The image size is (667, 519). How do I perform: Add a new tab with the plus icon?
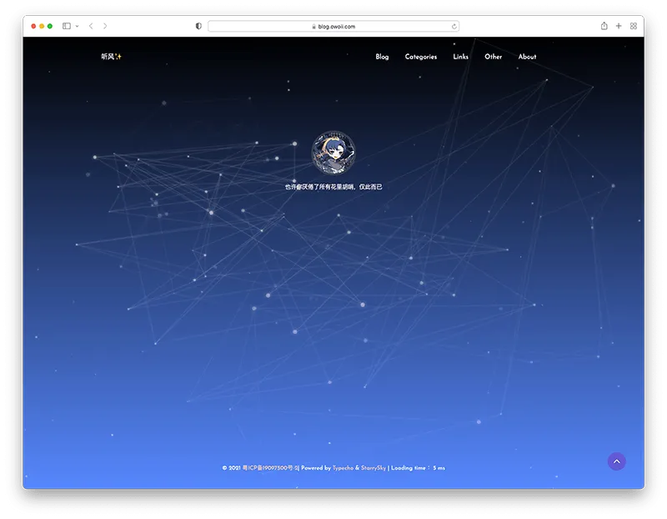coord(619,26)
